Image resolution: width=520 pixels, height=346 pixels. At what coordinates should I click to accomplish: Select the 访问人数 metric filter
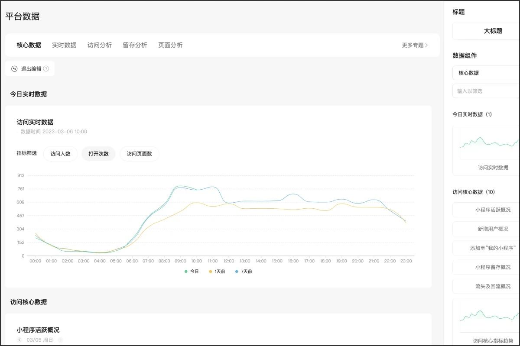60,154
